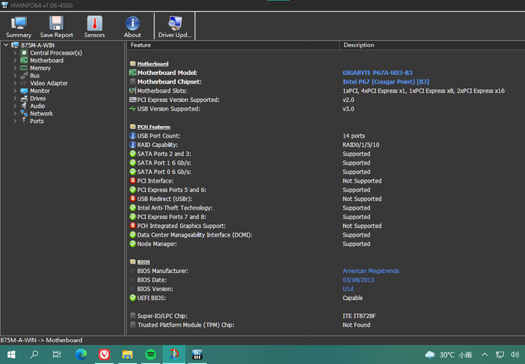Click the U1d BIOS version value

pos(348,289)
